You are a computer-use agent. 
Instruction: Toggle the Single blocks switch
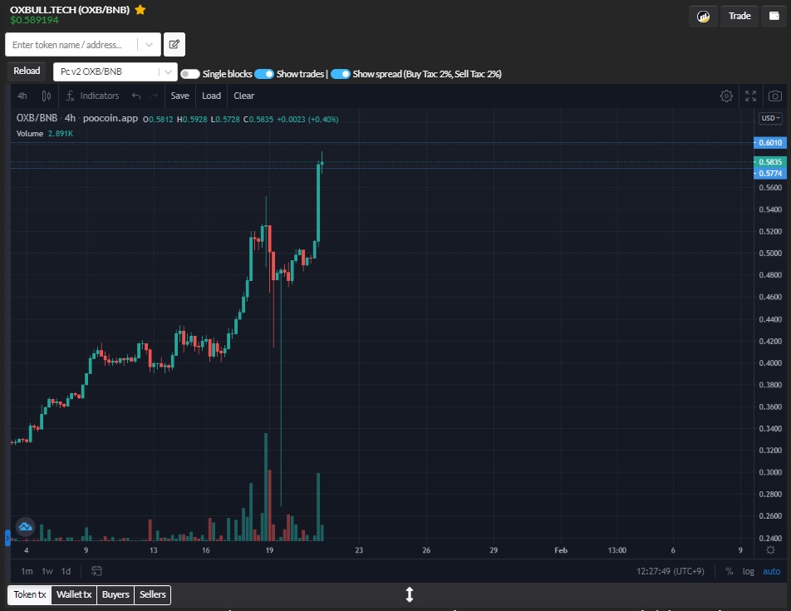coord(190,74)
